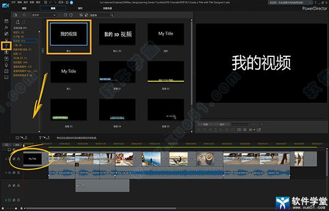Open the 编辑 menu in menu bar
Screen dimensions: 329x211
coord(19,2)
